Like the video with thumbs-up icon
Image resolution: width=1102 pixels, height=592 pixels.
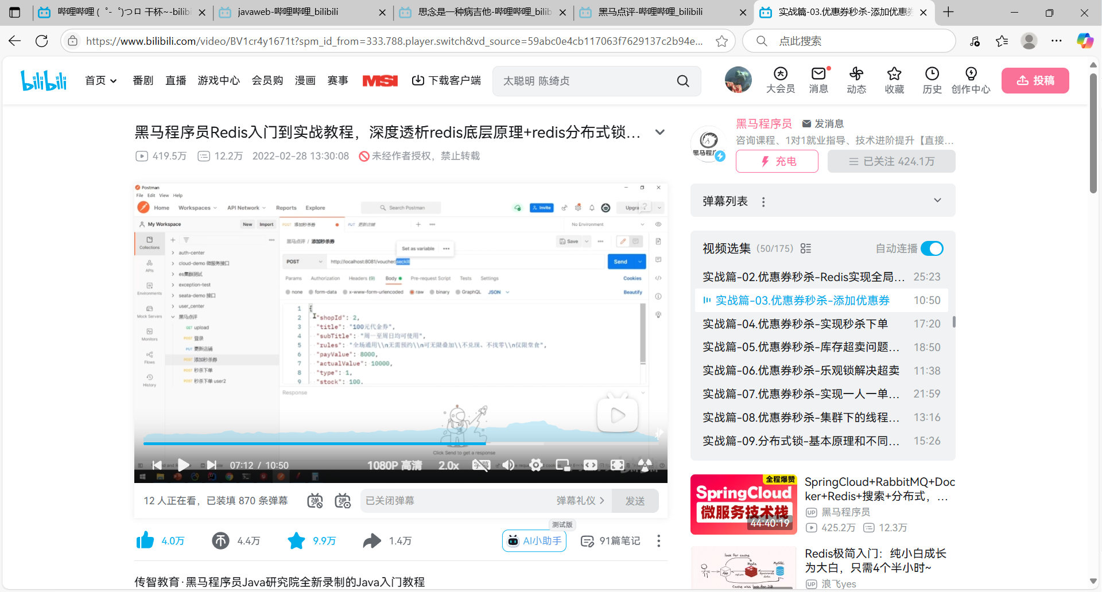(145, 540)
